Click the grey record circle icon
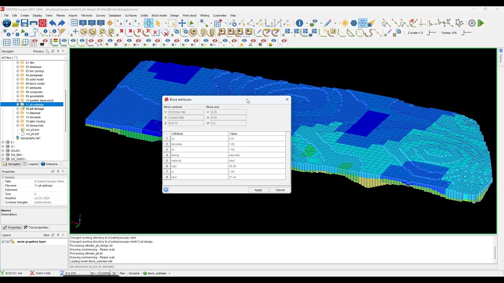This screenshot has height=283, width=504. tap(472, 23)
